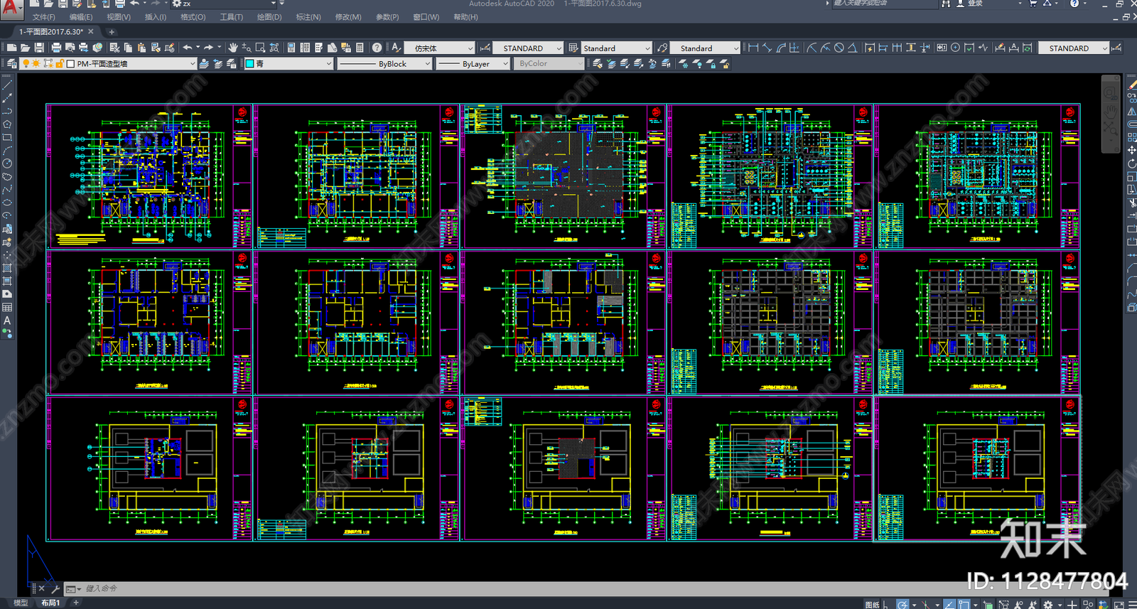Click the Pan hand tool icon
Image resolution: width=1137 pixels, height=609 pixels.
click(x=233, y=48)
